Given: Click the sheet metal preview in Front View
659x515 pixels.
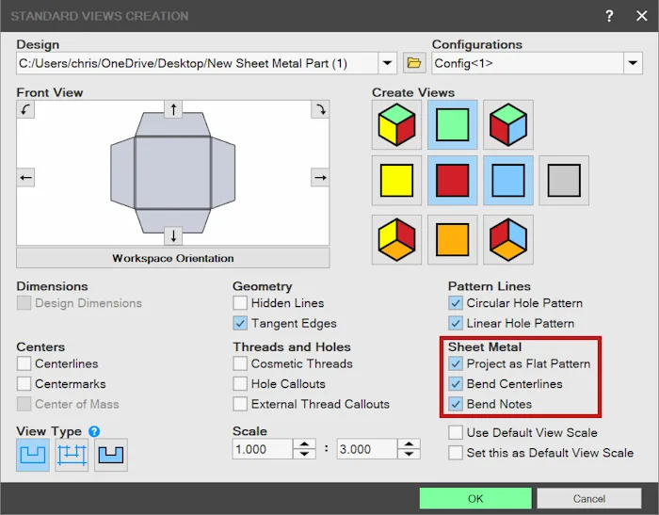Looking at the screenshot, I should [173, 172].
